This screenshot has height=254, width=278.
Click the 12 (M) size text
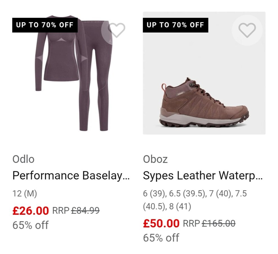pyautogui.click(x=25, y=194)
